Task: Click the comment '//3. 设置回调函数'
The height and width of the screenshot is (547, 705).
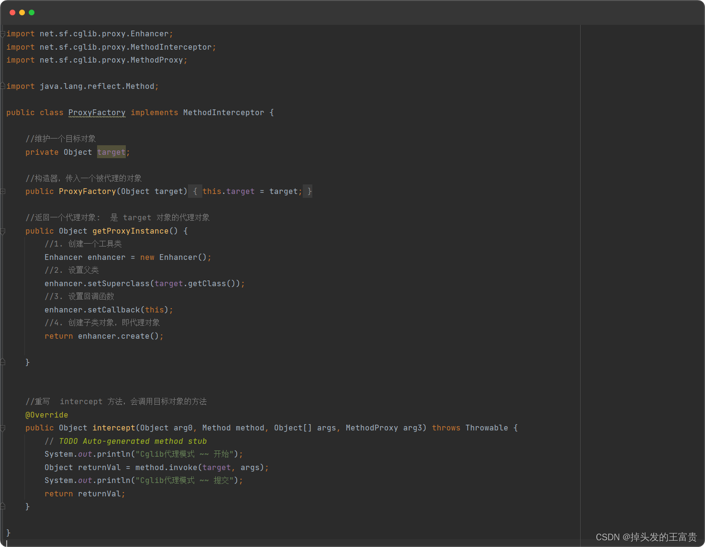Action: [79, 296]
